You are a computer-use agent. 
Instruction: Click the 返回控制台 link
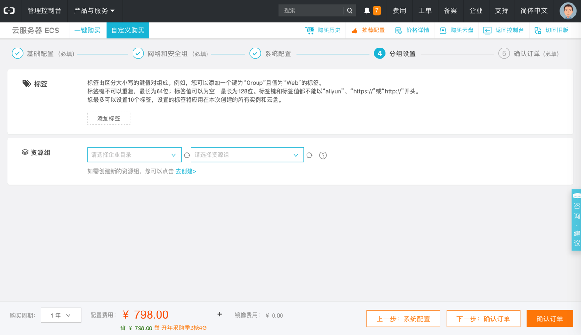[509, 30]
